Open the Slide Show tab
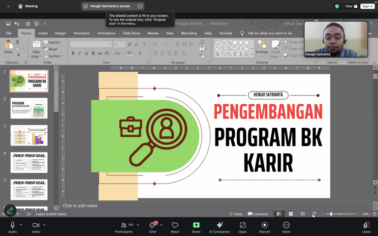The width and height of the screenshot is (378, 236). coord(131,33)
